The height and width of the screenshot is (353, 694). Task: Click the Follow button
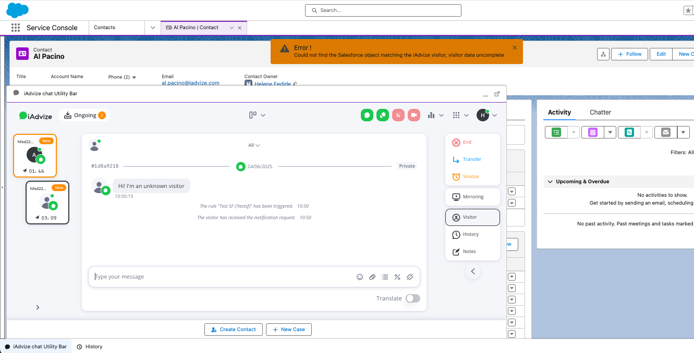(x=630, y=54)
